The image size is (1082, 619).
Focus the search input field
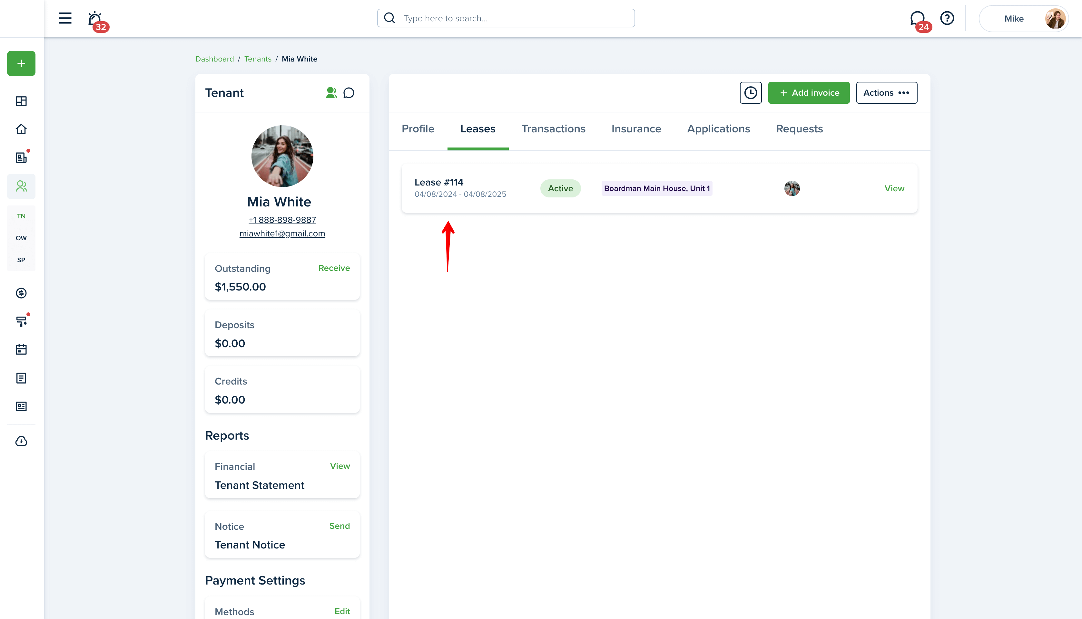pyautogui.click(x=506, y=18)
